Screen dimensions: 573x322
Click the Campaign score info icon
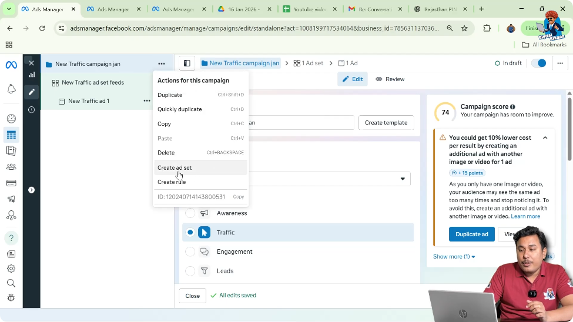pos(512,107)
